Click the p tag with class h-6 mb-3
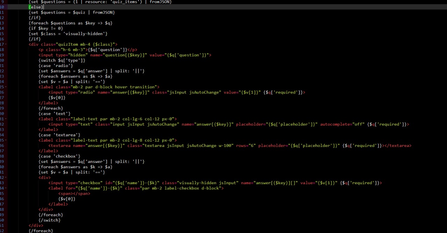Viewport: 447px width, 233px height. (88, 50)
